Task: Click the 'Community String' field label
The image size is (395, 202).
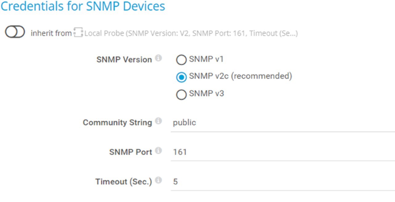Action: (117, 123)
